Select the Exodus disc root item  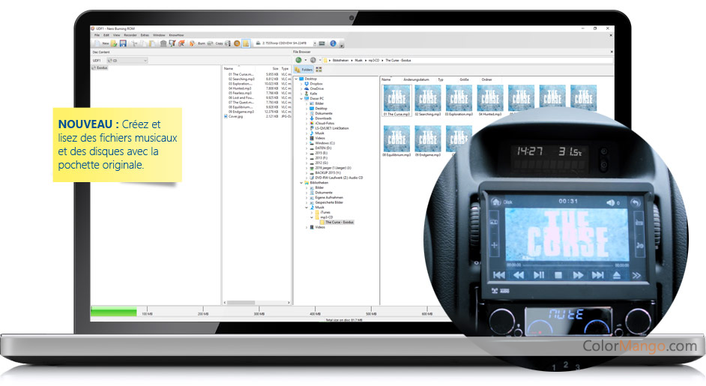click(100, 67)
